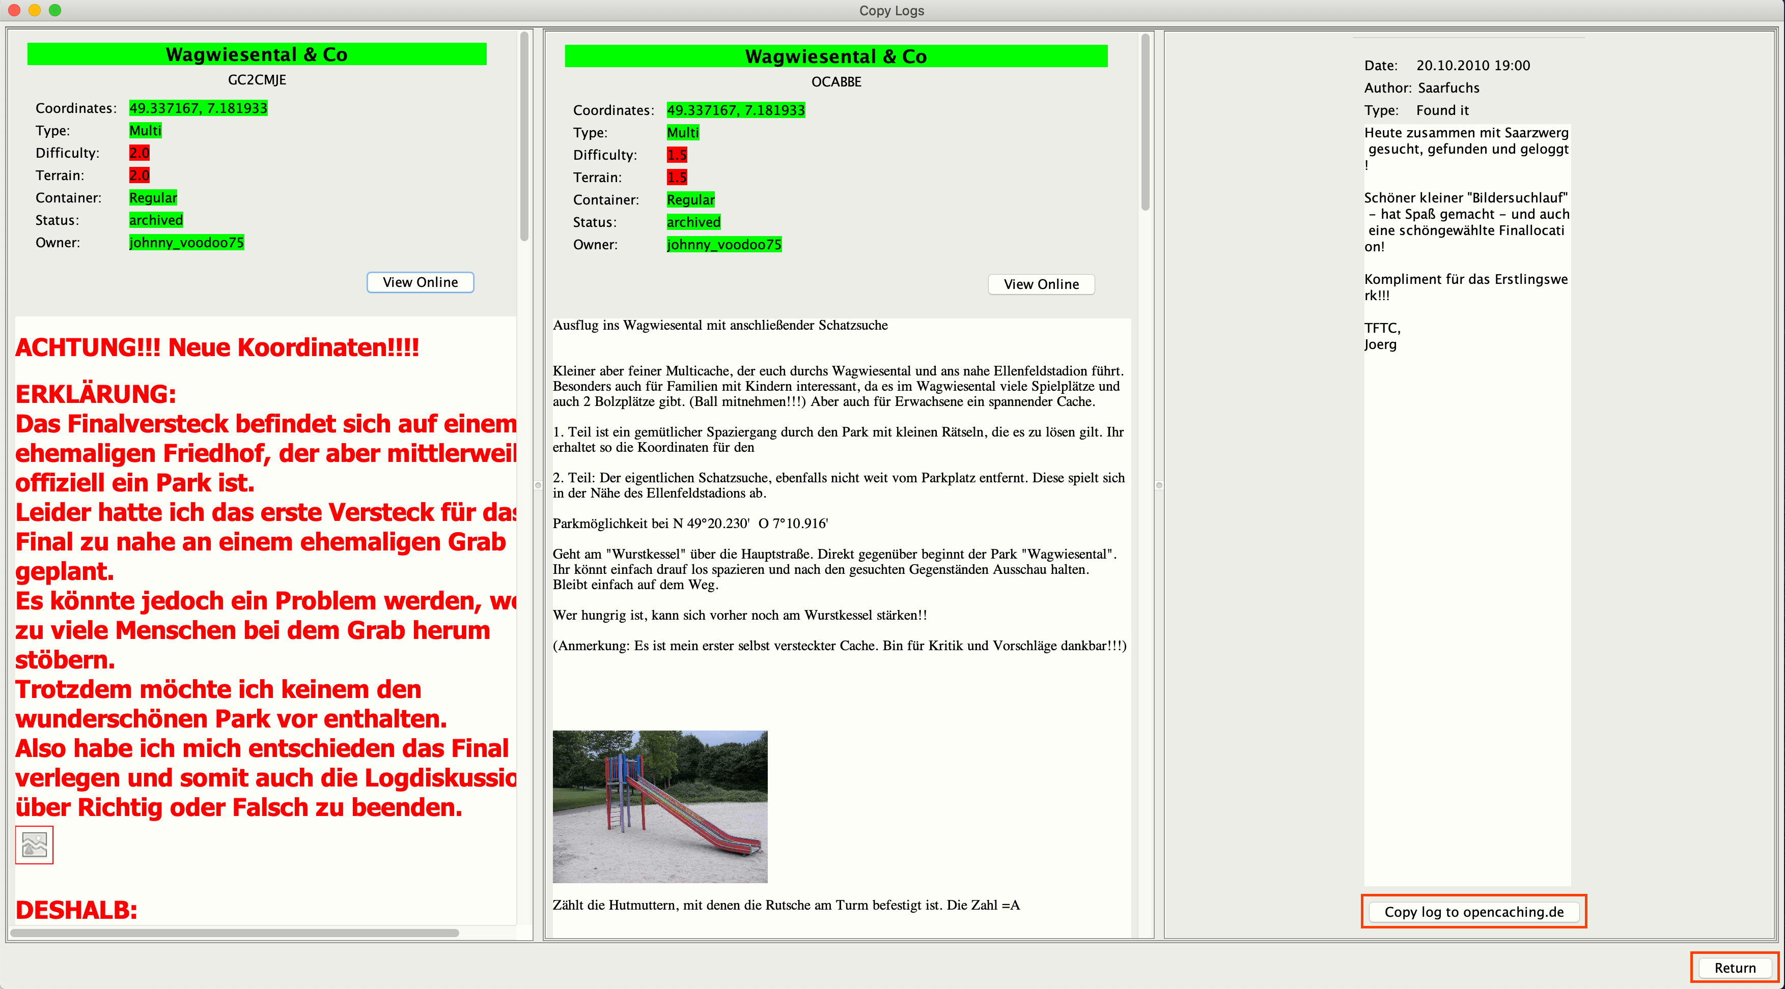Click Terrain value 2.0

click(x=140, y=175)
